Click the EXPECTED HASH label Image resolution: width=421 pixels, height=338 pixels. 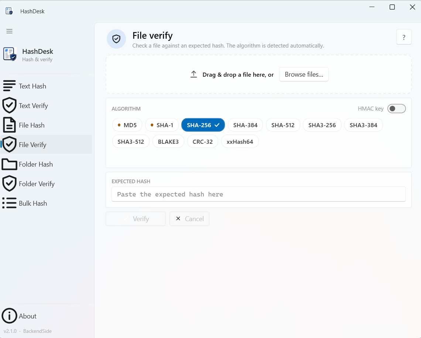[131, 181]
